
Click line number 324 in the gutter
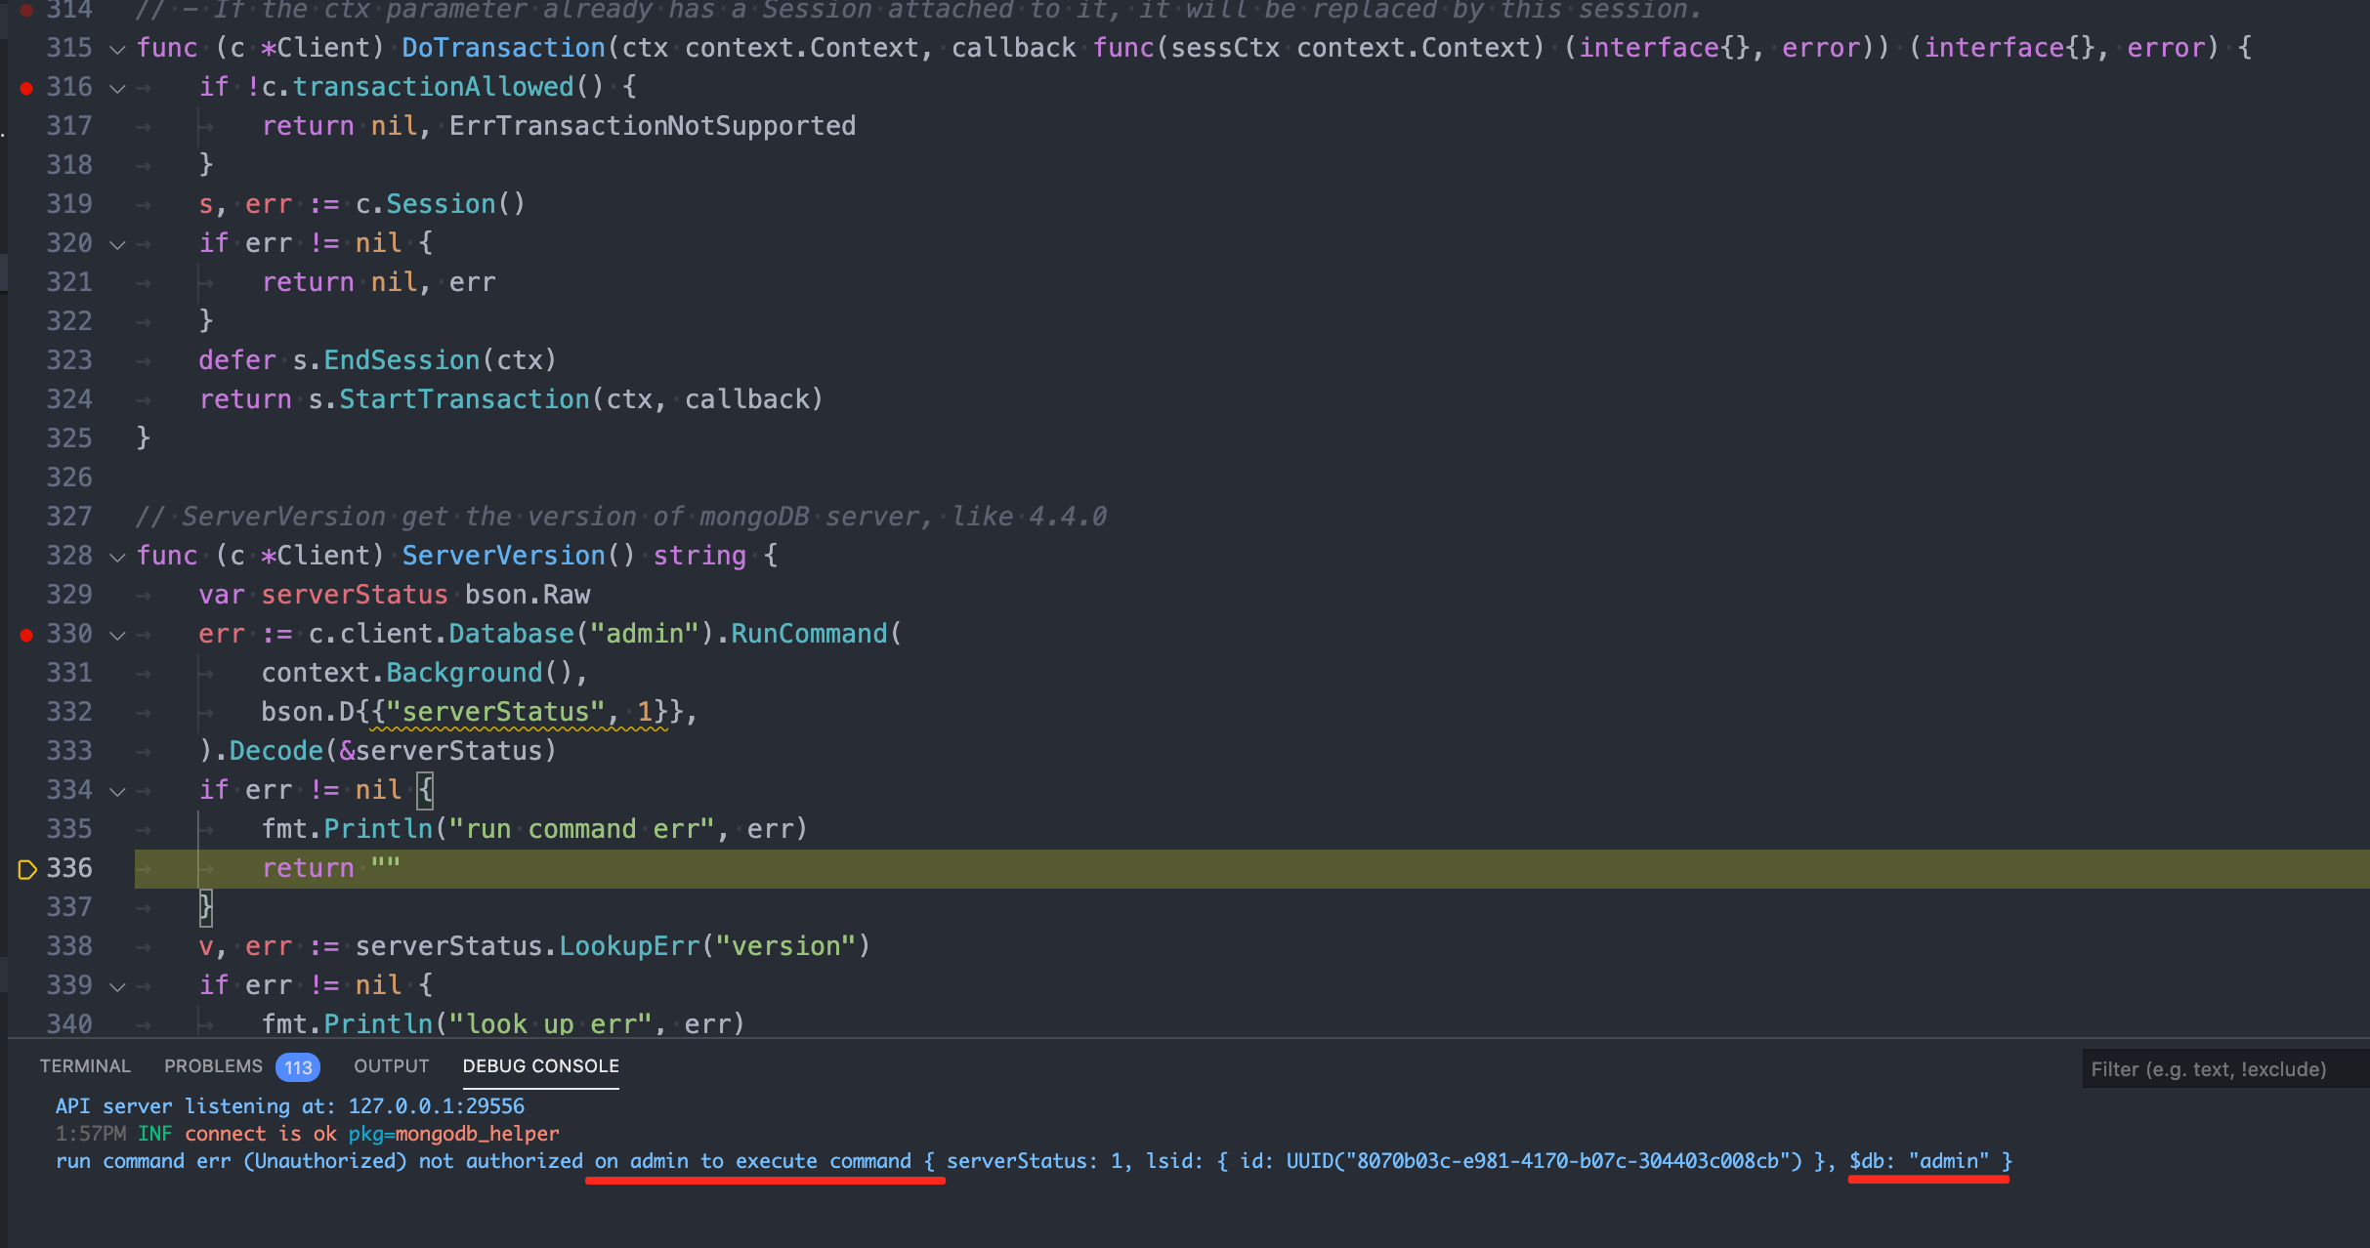[x=69, y=399]
